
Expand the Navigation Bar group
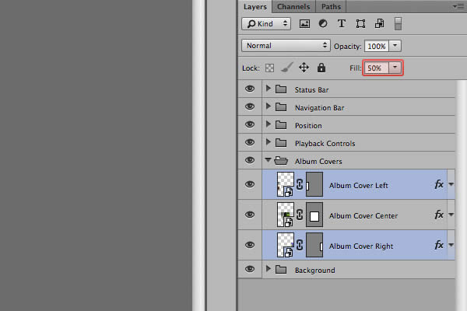269,107
